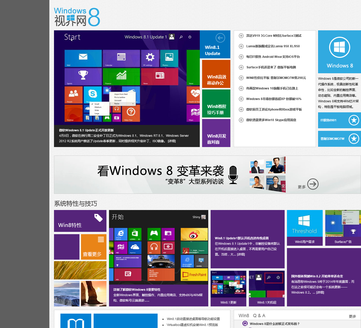Screen dimensions: 361x328
Task: Click [详细] in Win 8.2 开始菜单还会变 tile
Action: pyautogui.click(x=320, y=293)
